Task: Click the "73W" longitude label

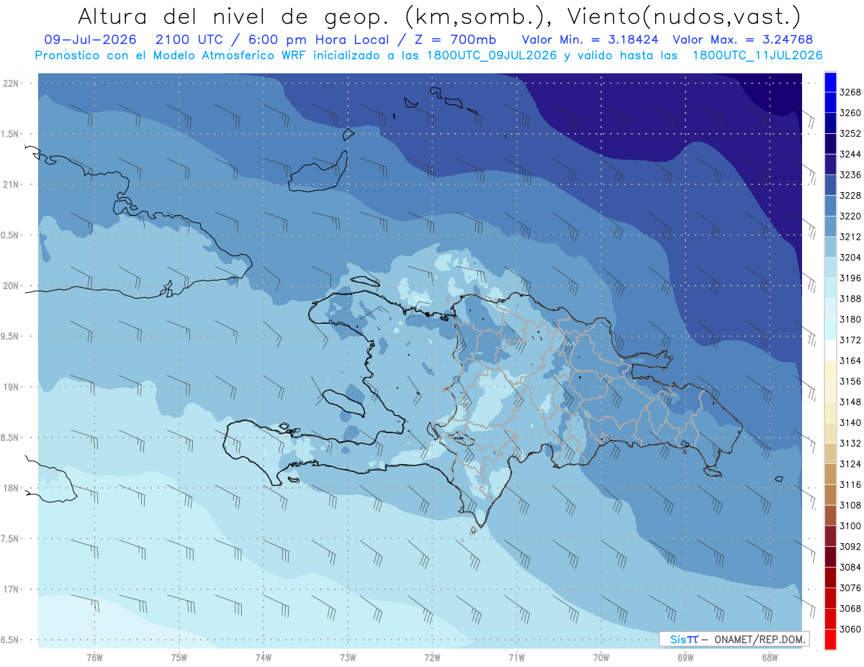Action: click(348, 656)
